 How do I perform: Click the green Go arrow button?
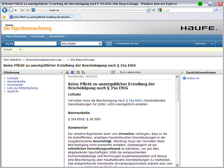pos(153,10)
